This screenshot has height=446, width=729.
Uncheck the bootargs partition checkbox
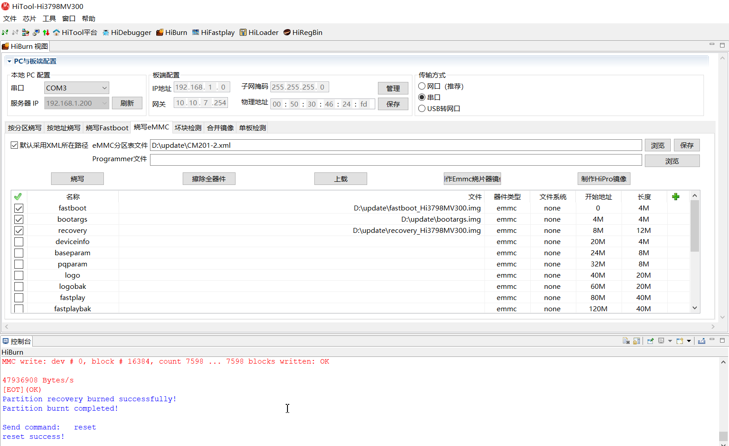click(19, 219)
